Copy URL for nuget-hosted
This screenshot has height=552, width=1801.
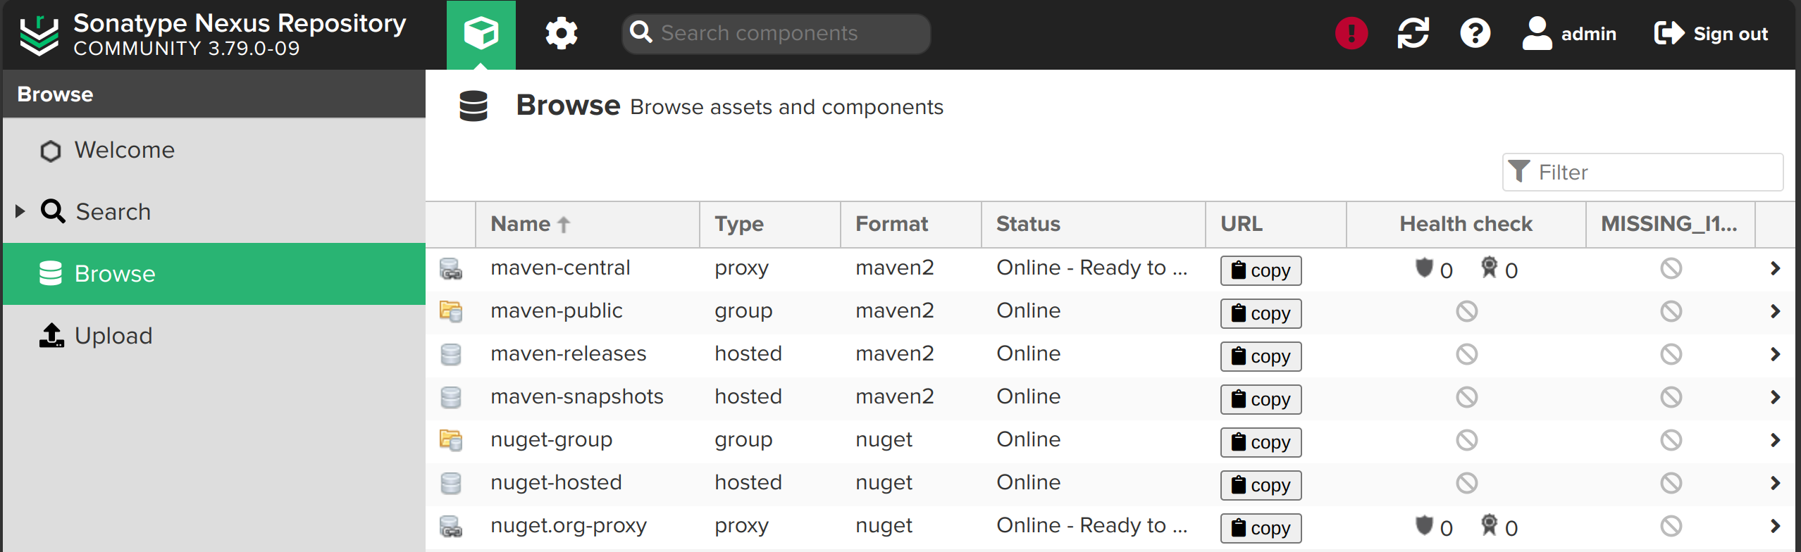click(1261, 485)
